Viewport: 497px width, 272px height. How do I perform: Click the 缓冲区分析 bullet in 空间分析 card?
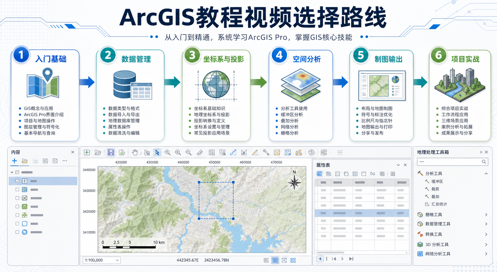point(292,115)
